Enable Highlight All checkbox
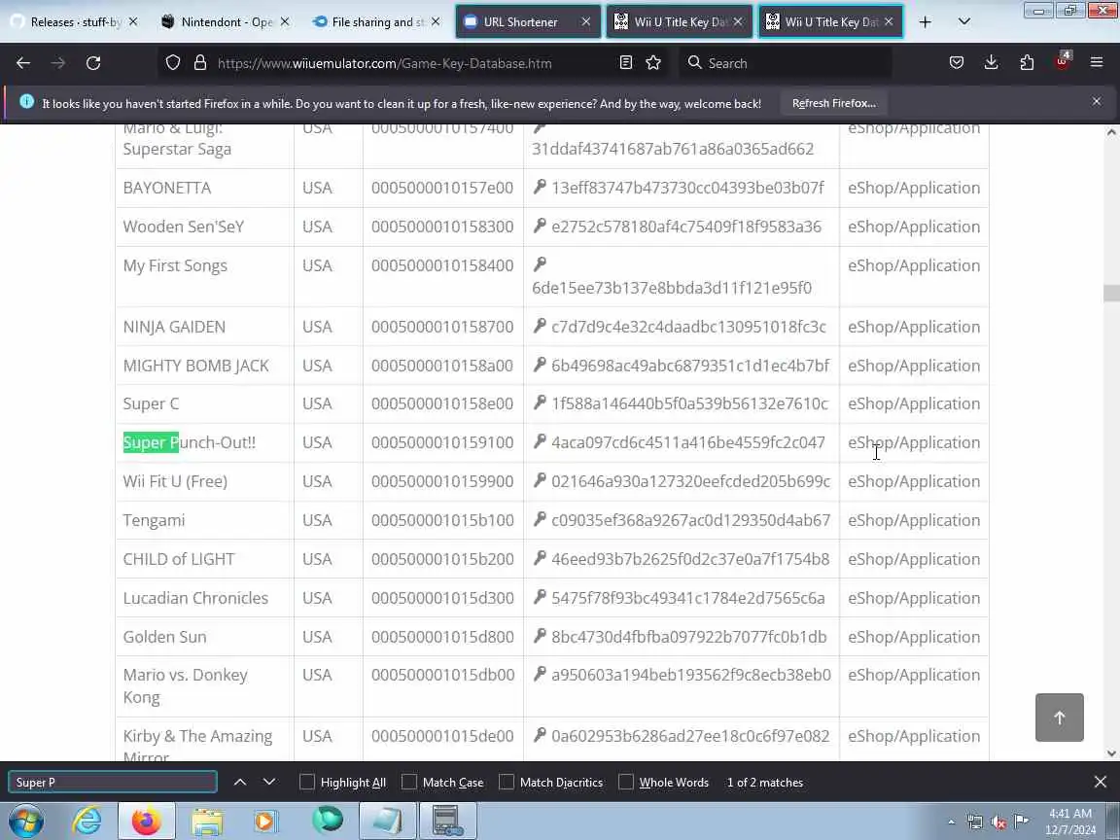 (307, 782)
